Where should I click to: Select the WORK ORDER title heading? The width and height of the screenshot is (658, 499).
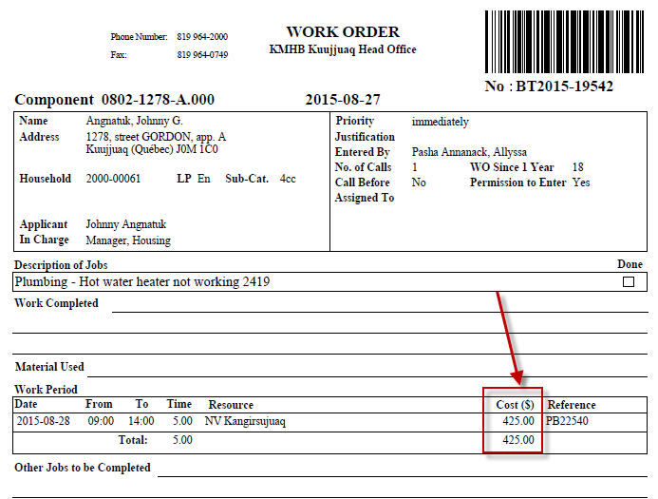pyautogui.click(x=343, y=32)
